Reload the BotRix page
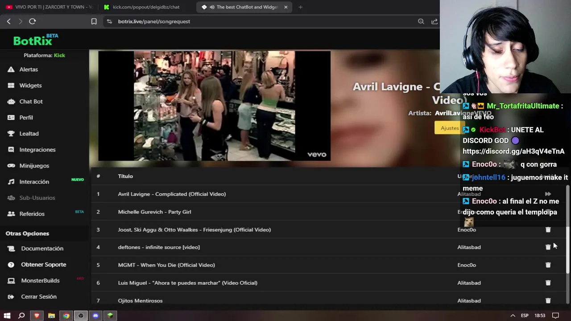Screen dimensions: 571x321 pos(33,21)
